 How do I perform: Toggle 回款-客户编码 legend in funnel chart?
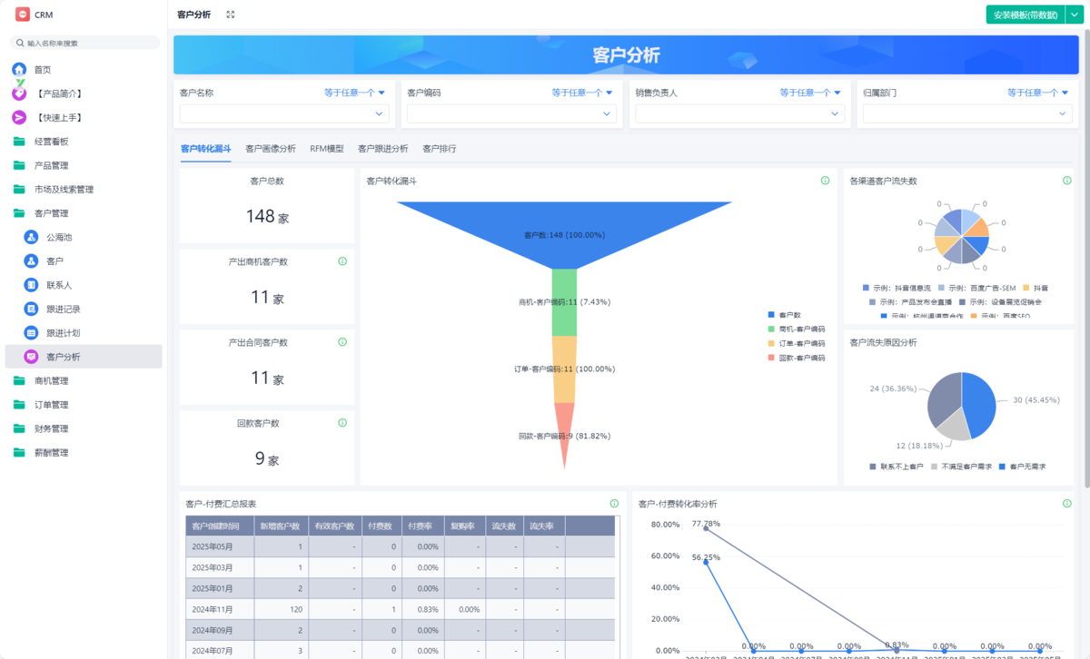coord(796,358)
